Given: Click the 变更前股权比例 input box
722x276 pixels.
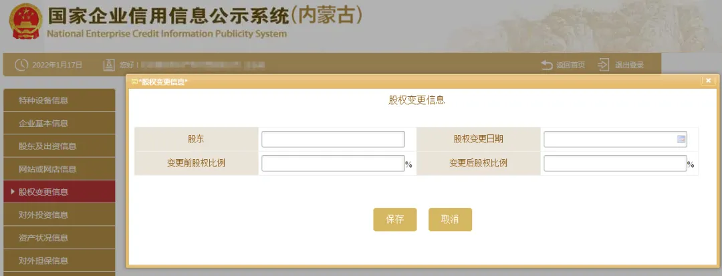Looking at the screenshot, I should pos(333,163).
